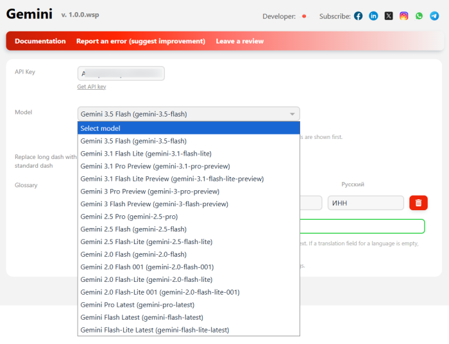Screen dimensions: 449x344
Task: Choose Gemini Flash-Lite Latest option
Action: click(x=189, y=330)
